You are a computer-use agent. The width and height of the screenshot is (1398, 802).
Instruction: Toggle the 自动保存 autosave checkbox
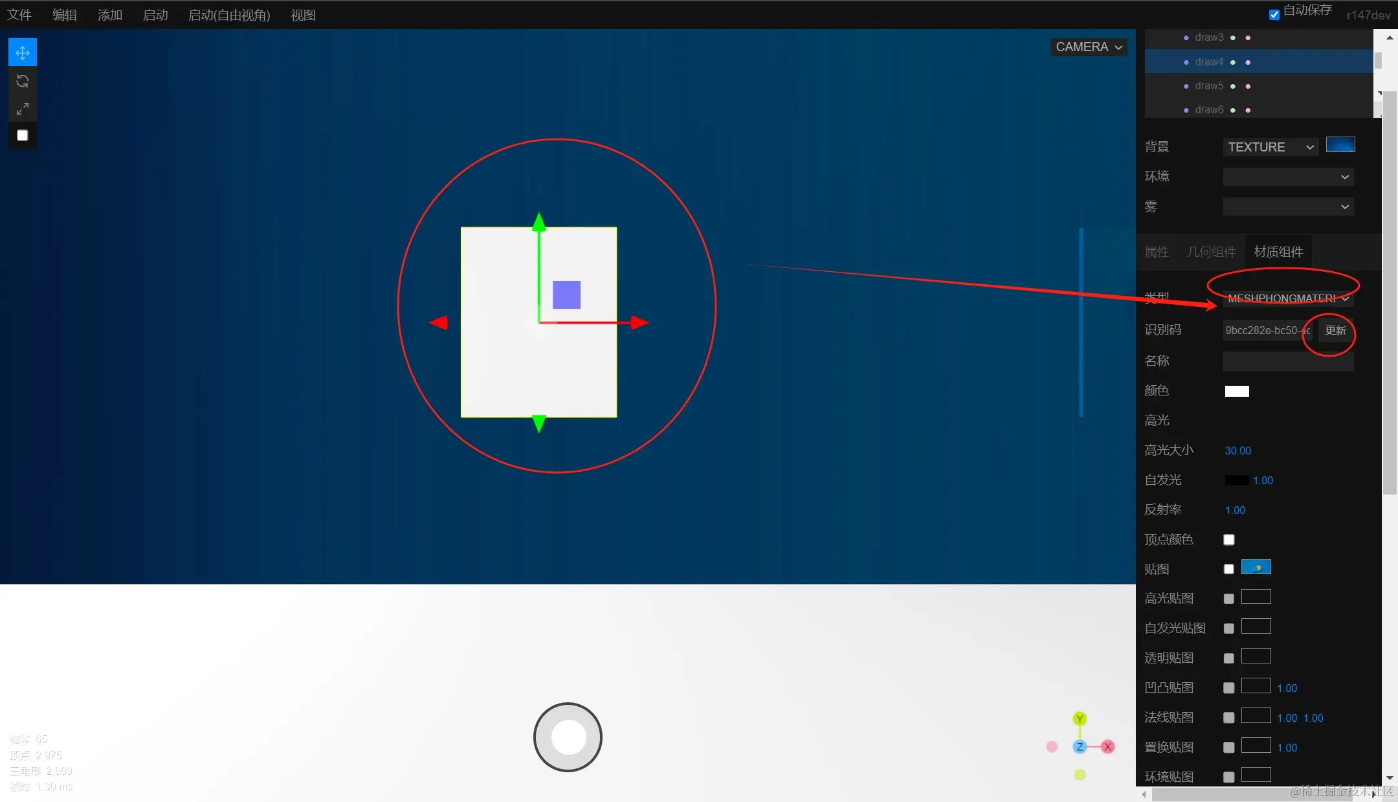tap(1274, 14)
